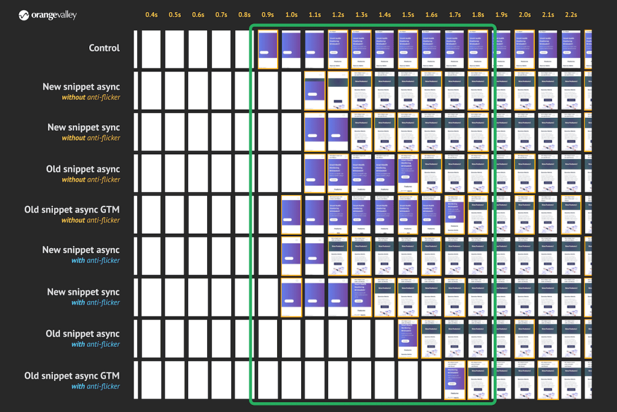Click the Control row label

[x=104, y=48]
